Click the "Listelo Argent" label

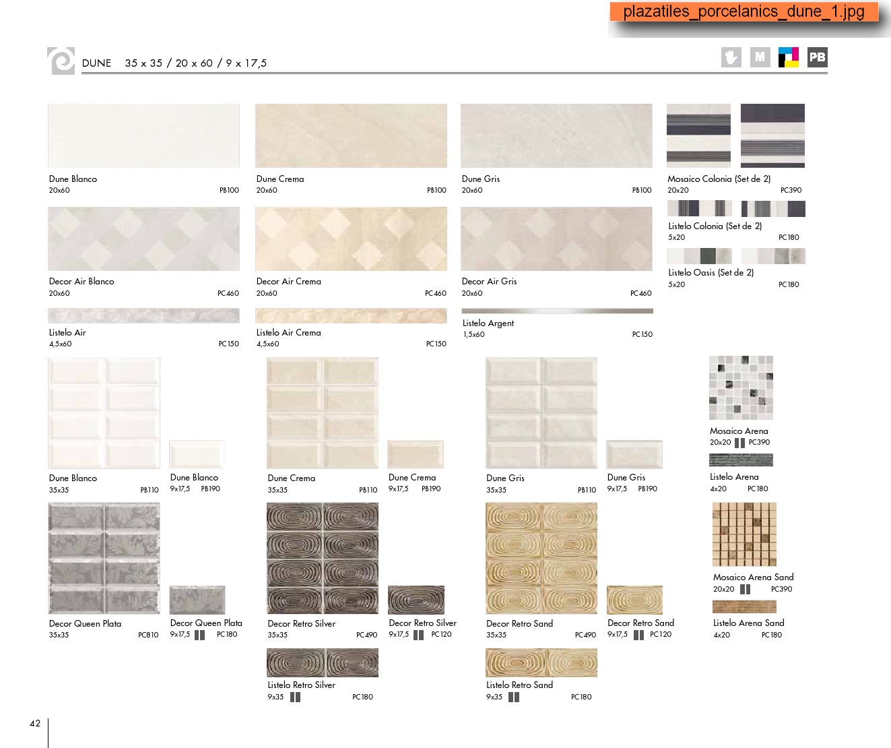(488, 323)
